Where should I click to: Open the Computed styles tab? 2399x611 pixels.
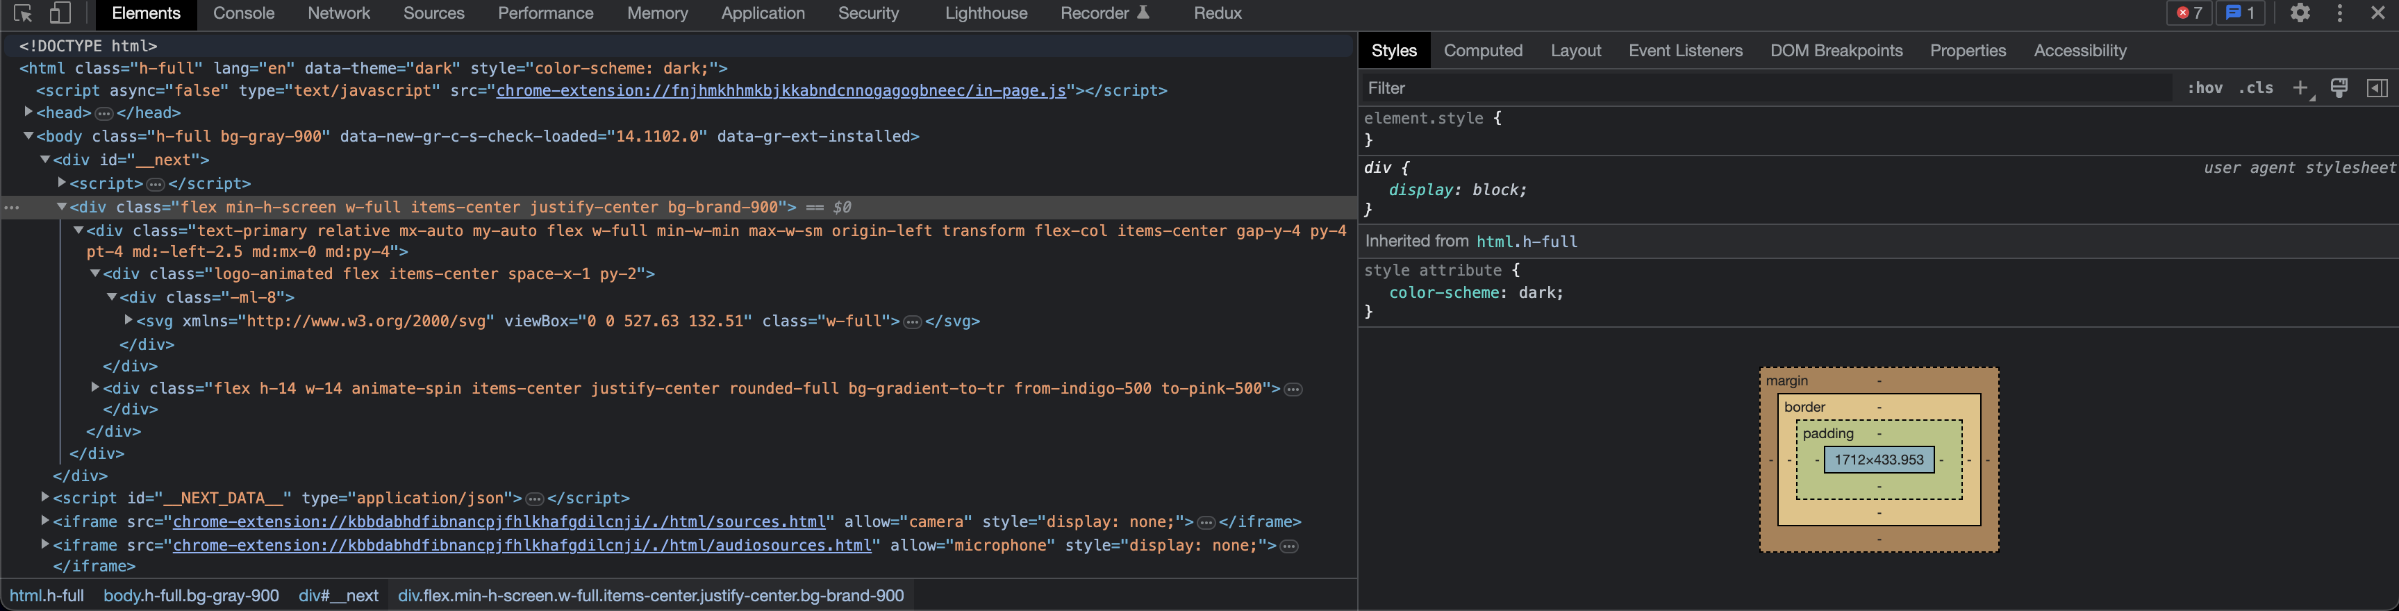click(1483, 51)
